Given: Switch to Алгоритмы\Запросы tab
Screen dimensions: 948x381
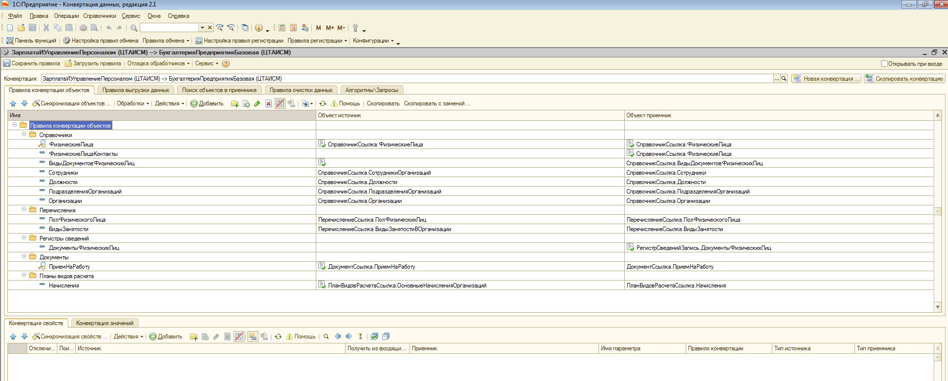Looking at the screenshot, I should point(372,90).
